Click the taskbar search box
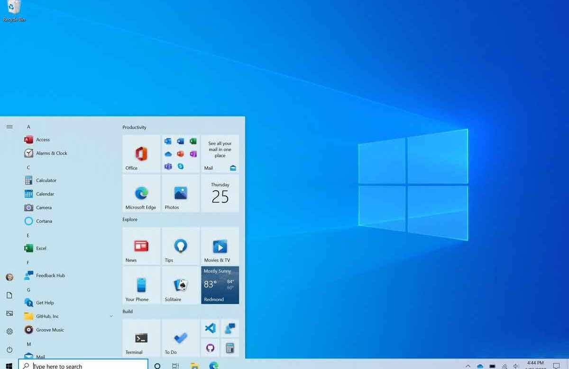Screen dimensions: 569x369 click(x=83, y=366)
